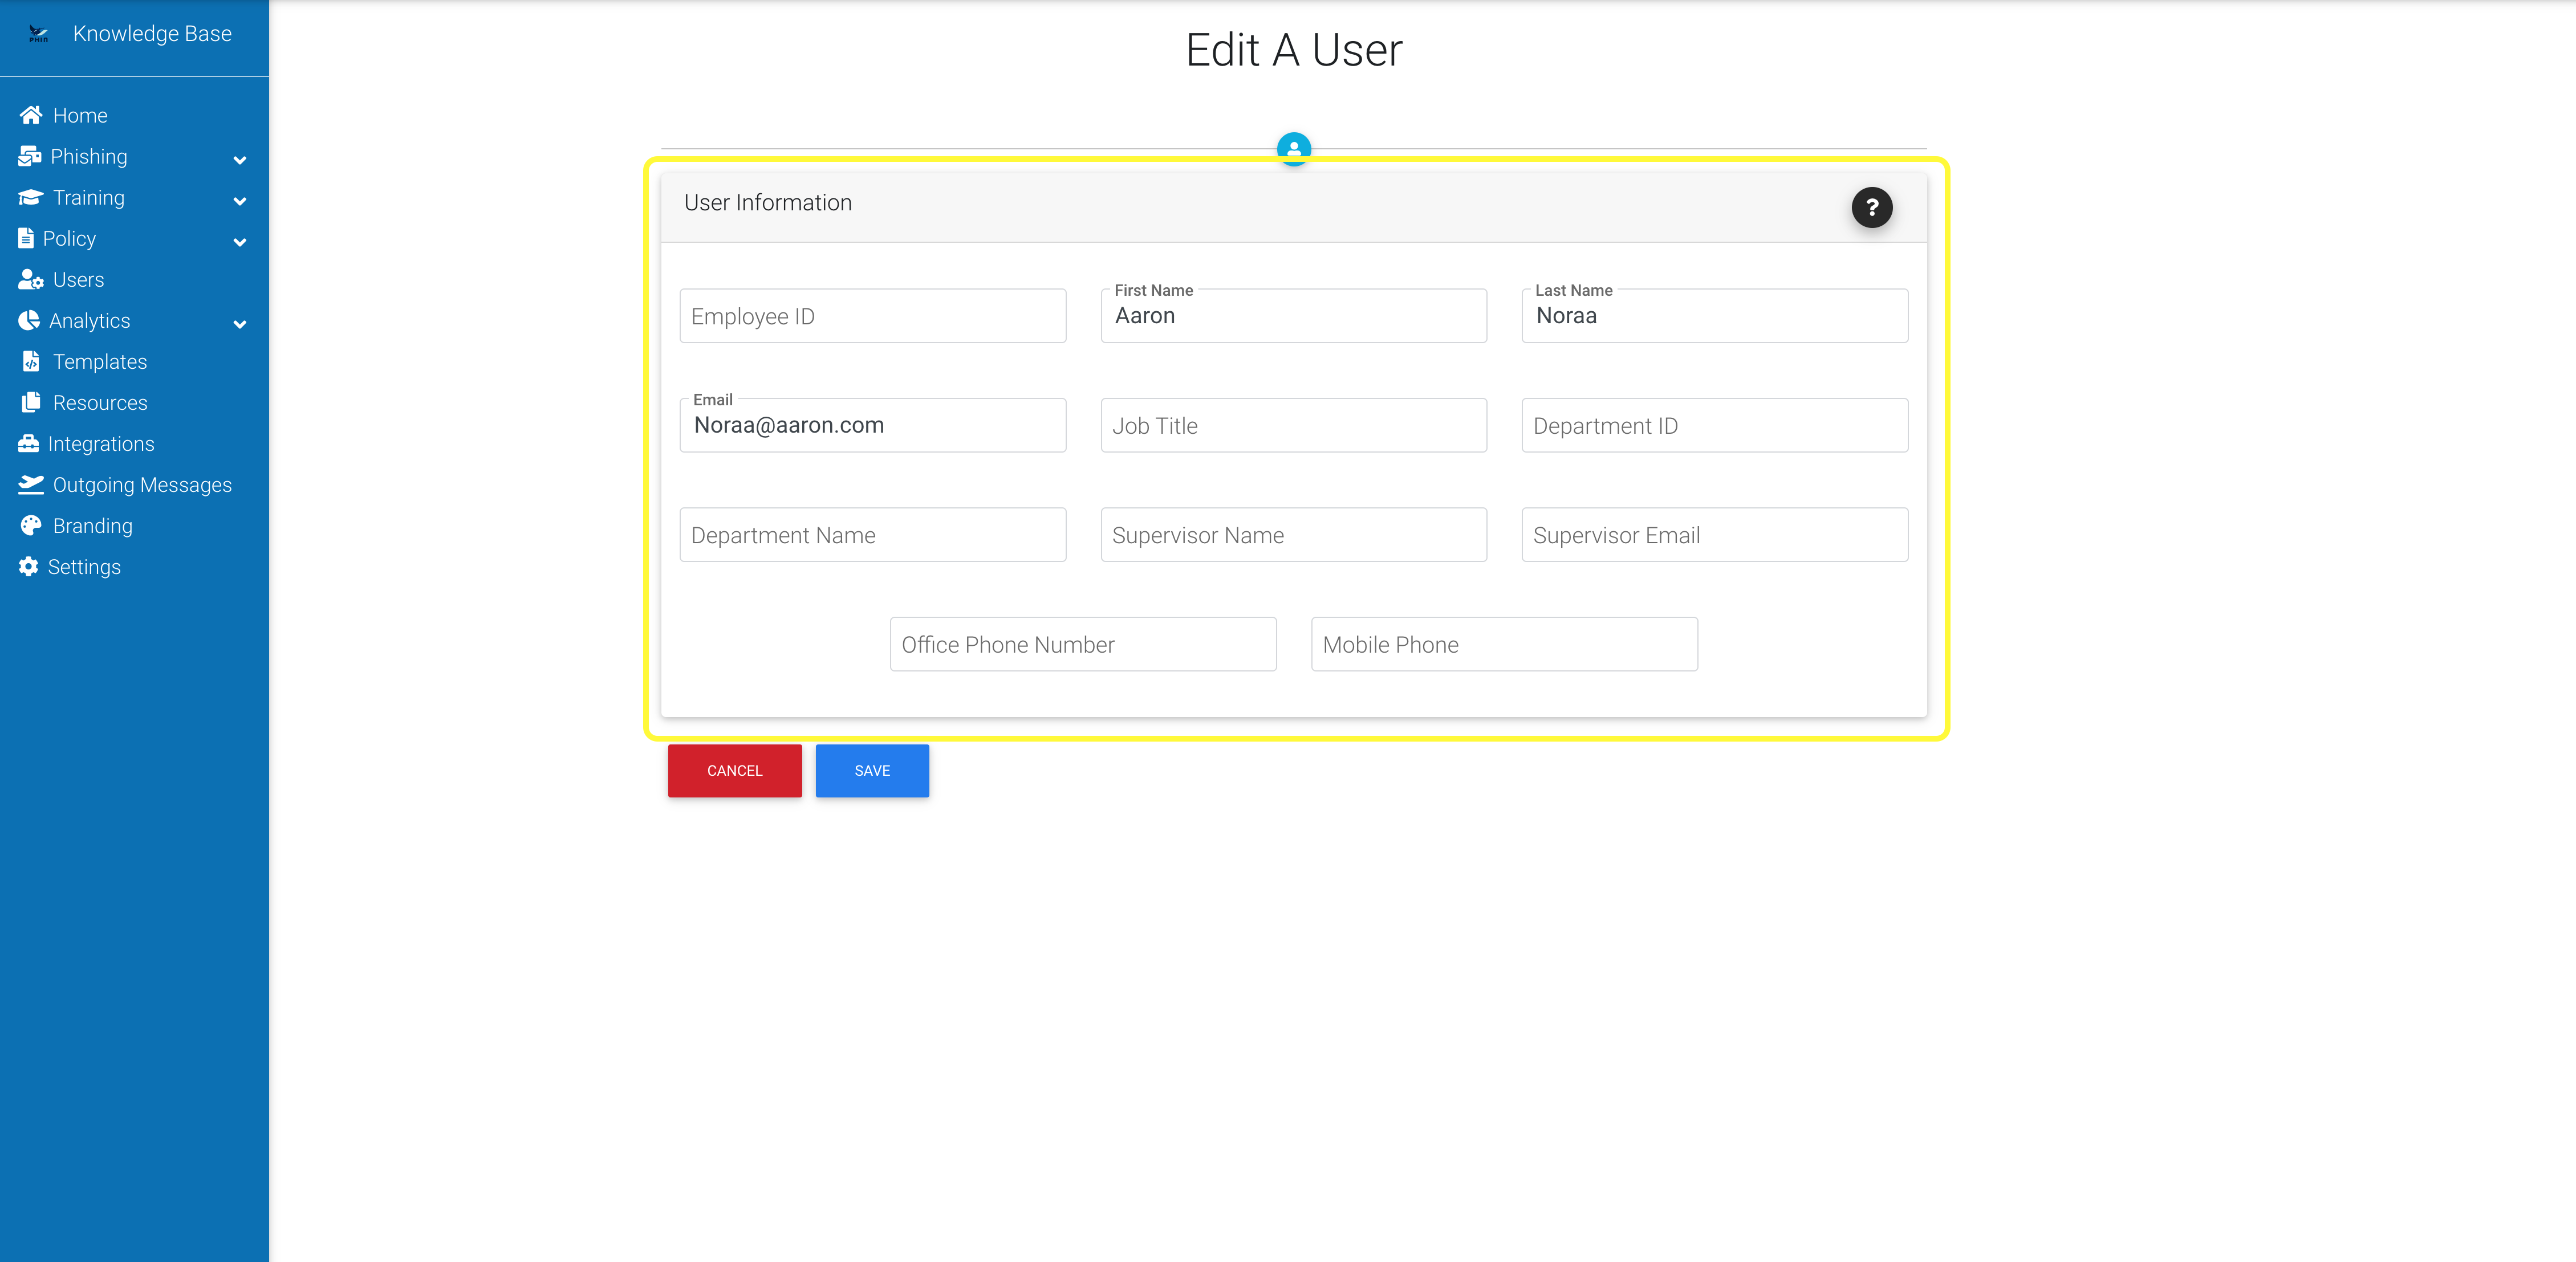Focus the Employee ID field
This screenshot has width=2576, height=1262.
pos(872,316)
